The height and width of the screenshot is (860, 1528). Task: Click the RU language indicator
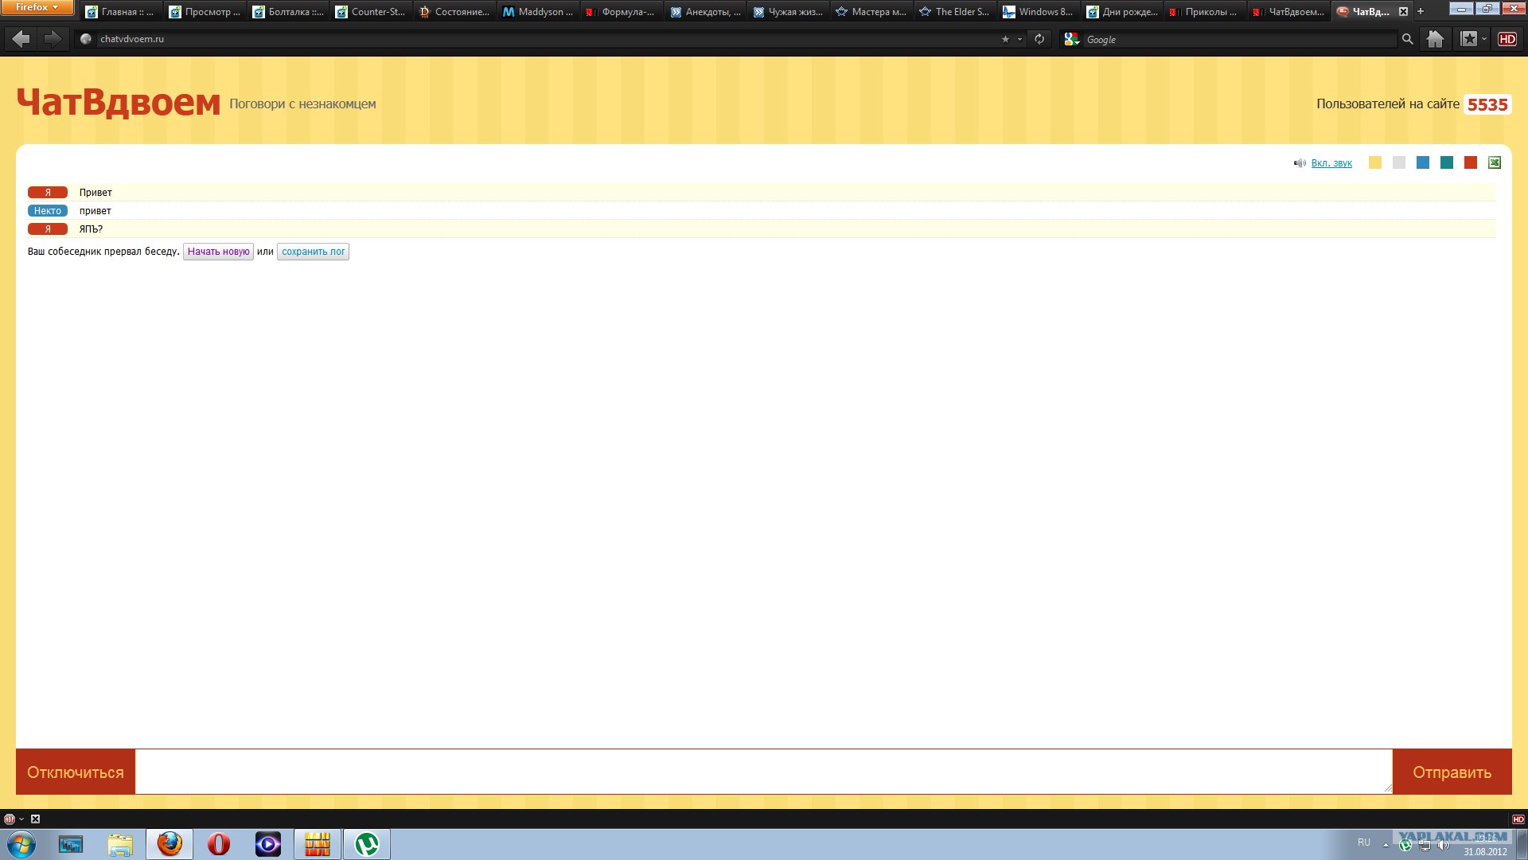click(1364, 842)
